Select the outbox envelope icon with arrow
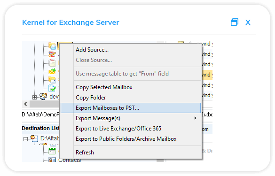 pos(52,71)
